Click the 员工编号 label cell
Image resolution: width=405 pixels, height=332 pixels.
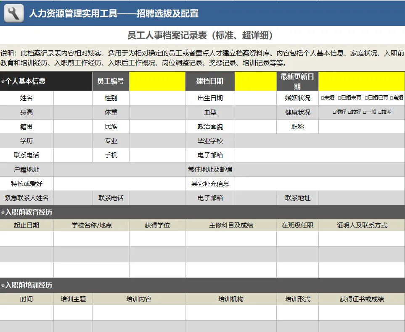(111, 81)
